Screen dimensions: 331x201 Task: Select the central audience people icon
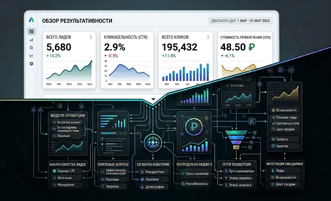pos(152,143)
